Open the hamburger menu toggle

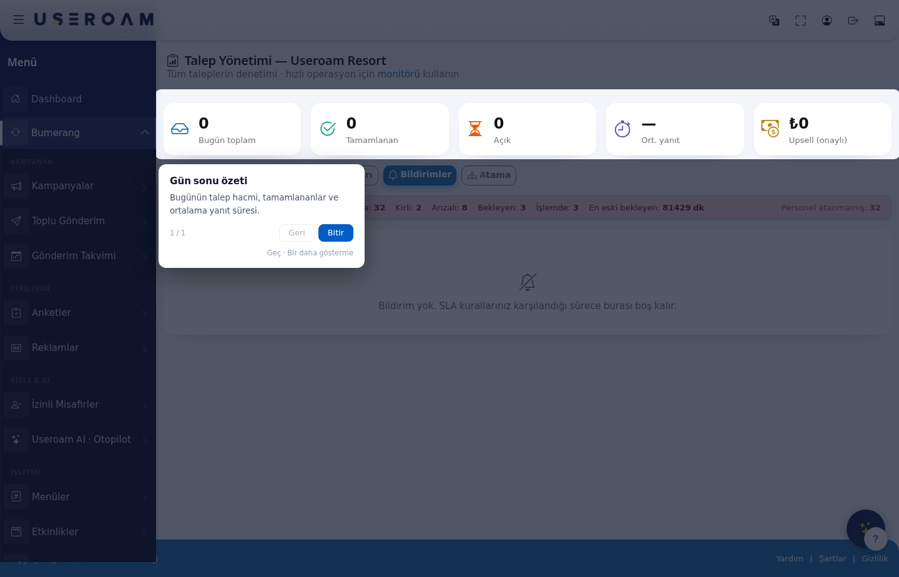(19, 20)
